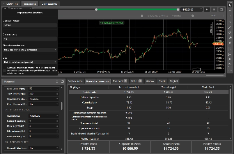Open the Tipo di commissione dropdown
This screenshot has width=234, height=154.
point(30,50)
